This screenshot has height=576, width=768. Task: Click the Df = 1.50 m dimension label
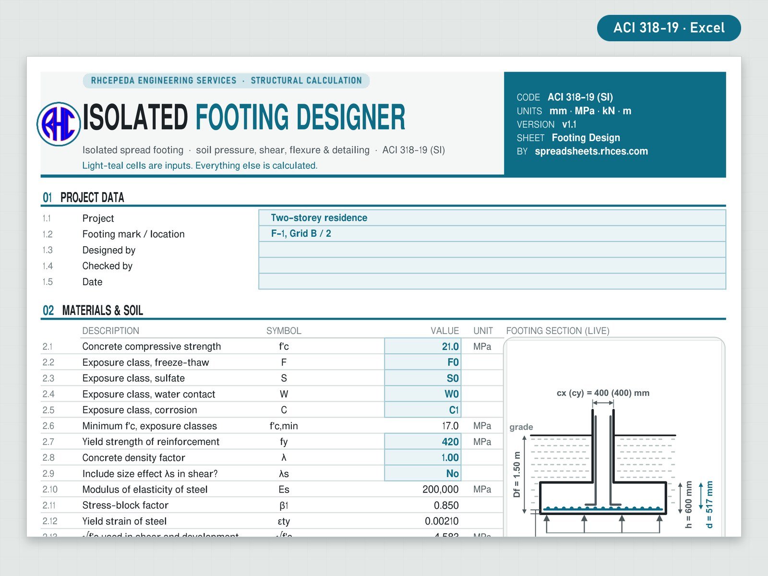(x=516, y=474)
